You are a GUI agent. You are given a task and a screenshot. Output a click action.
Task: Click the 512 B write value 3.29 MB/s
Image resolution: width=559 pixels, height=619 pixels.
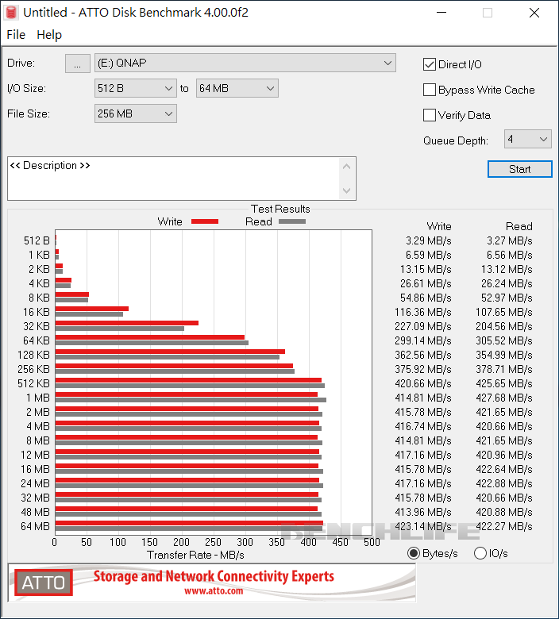click(429, 240)
